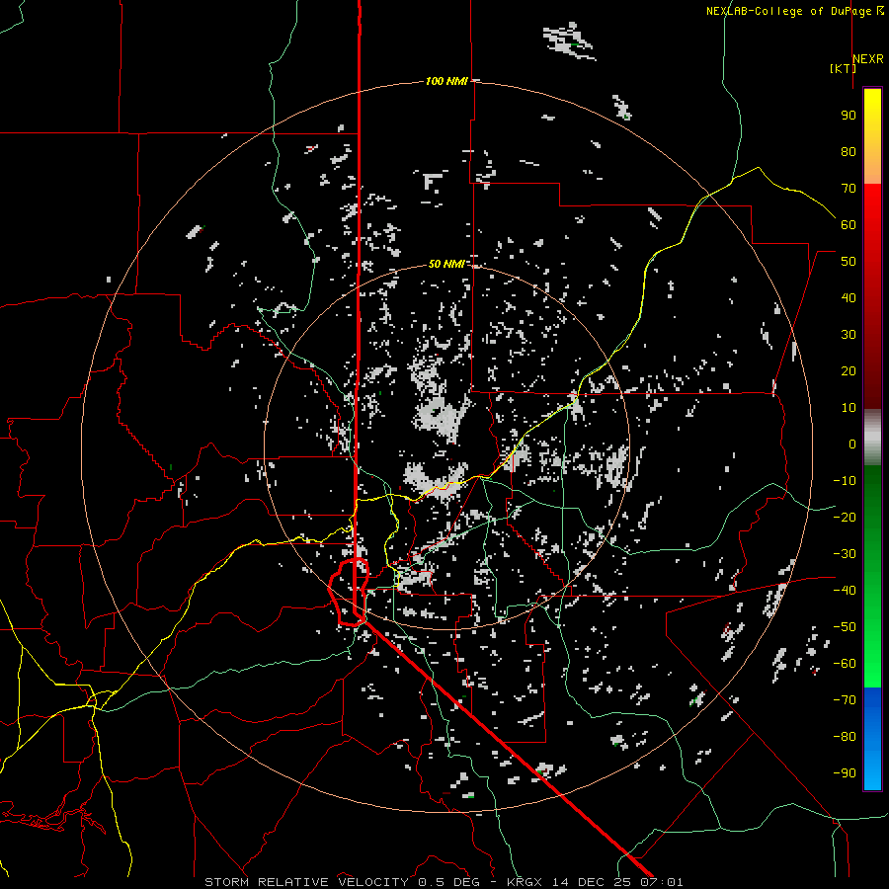889x889 pixels.
Task: Click the 30 value on the velocity scale
Action: tap(849, 335)
